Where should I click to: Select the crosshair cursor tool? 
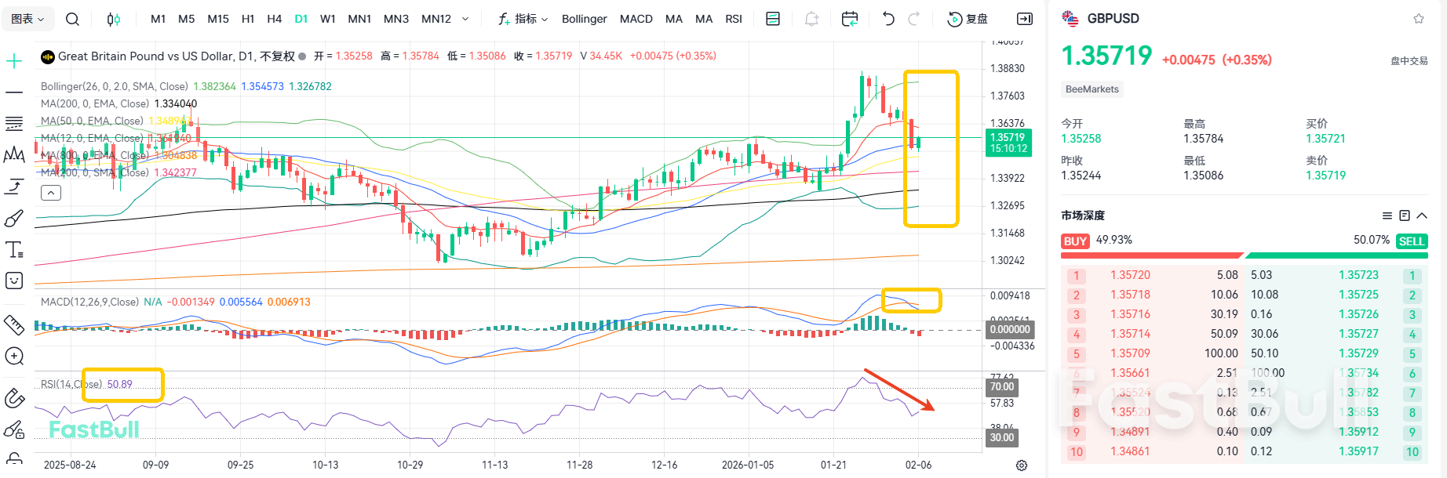point(14,61)
